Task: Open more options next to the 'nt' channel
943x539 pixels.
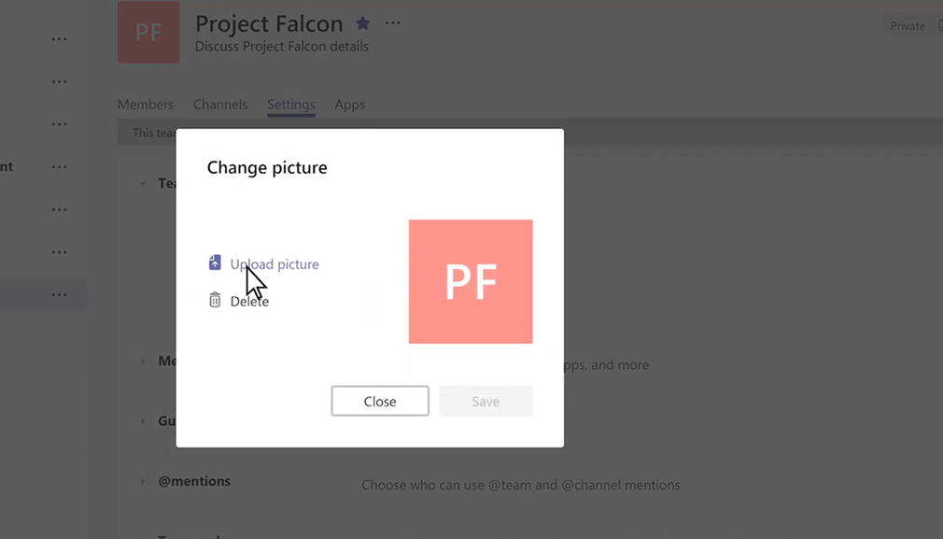Action: coord(59,166)
